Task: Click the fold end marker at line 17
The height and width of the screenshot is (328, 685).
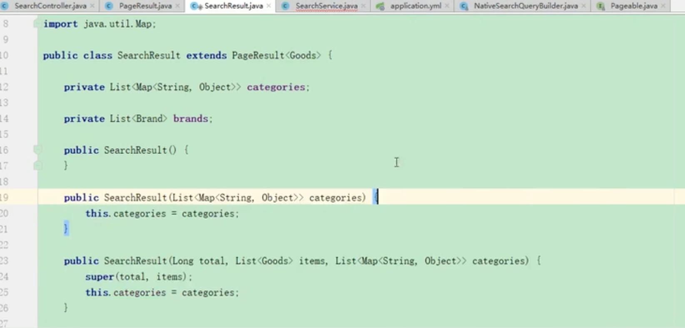Action: click(37, 166)
